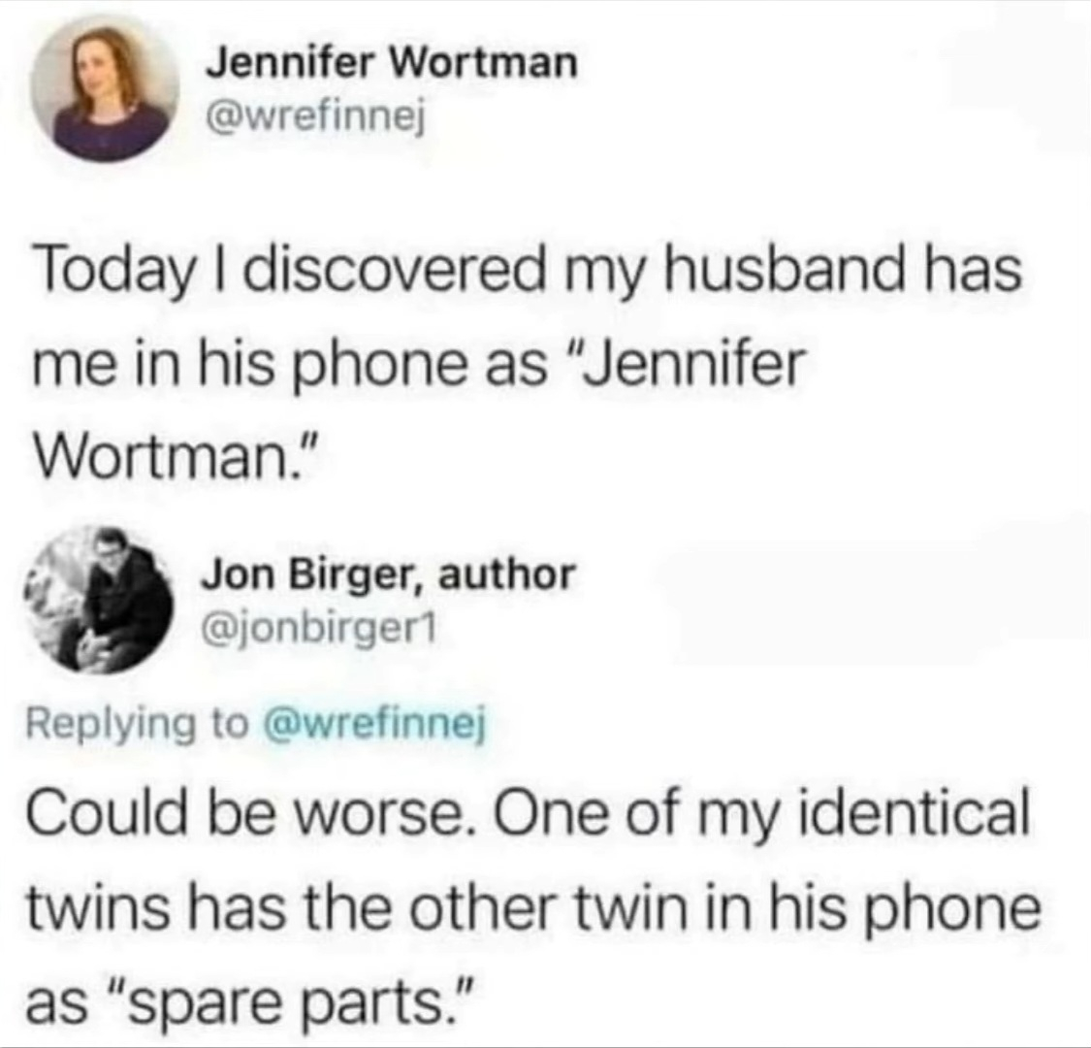Open the @jonbirger1 handle
This screenshot has height=1048, width=1091.
(319, 630)
